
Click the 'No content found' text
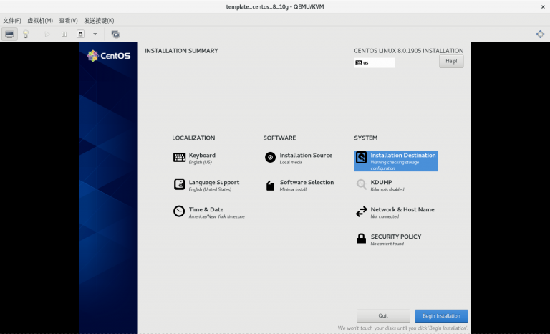[x=387, y=244]
